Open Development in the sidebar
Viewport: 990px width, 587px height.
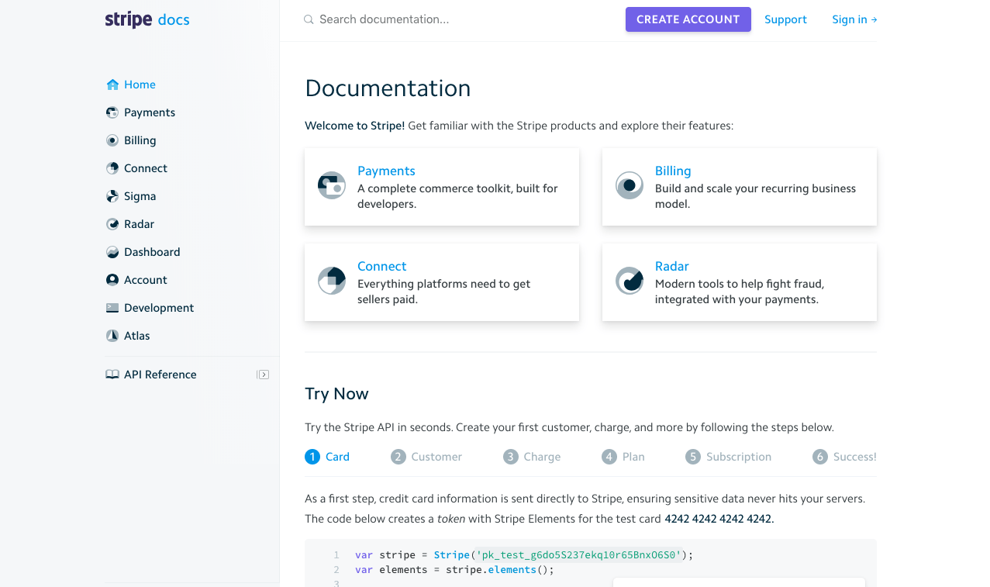click(x=159, y=308)
